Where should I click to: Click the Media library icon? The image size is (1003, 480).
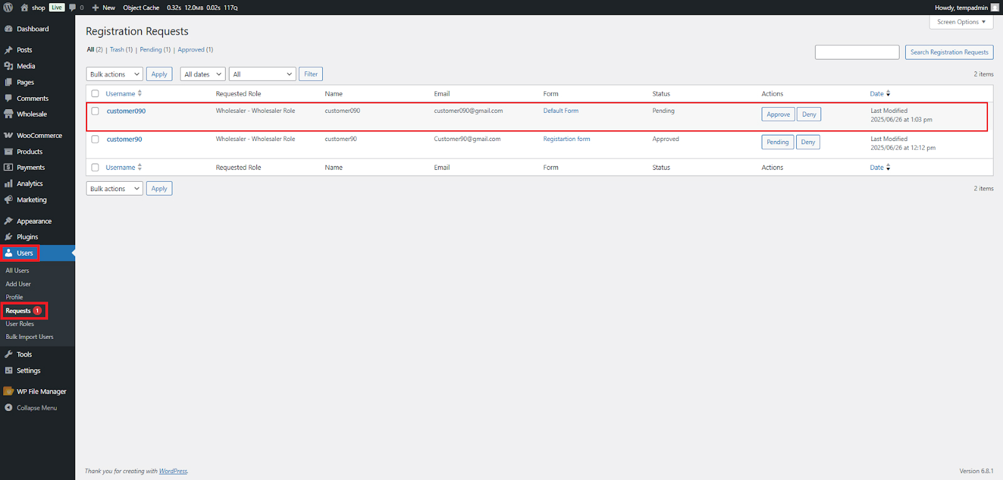(x=9, y=66)
